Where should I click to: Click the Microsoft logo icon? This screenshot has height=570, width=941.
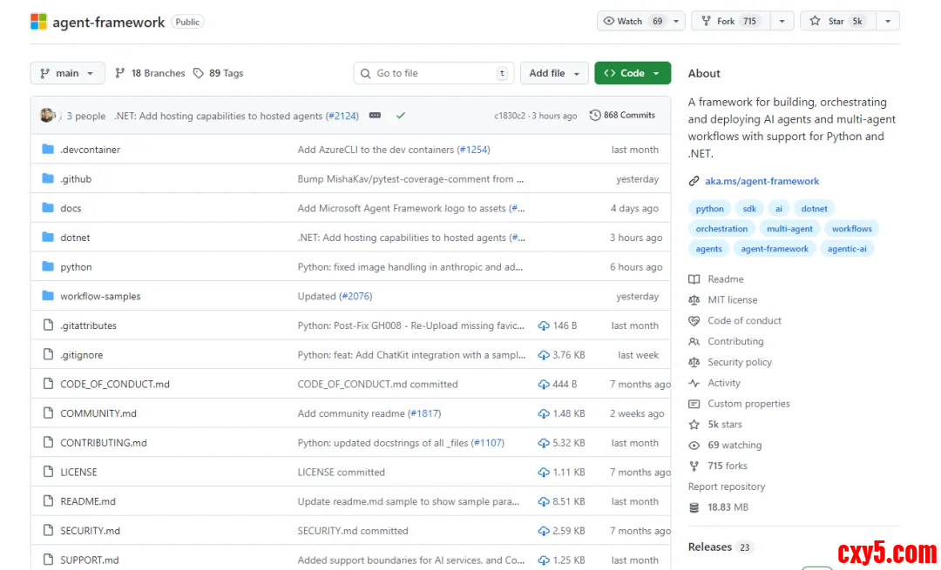(39, 22)
